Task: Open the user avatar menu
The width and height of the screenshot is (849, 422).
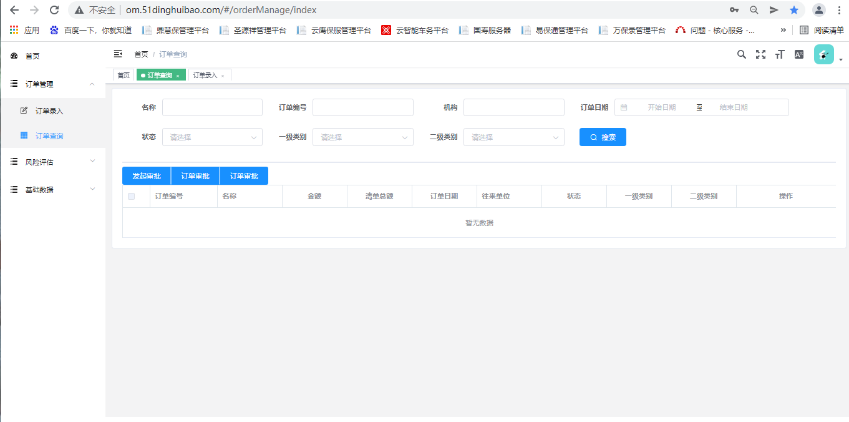Action: [x=824, y=55]
